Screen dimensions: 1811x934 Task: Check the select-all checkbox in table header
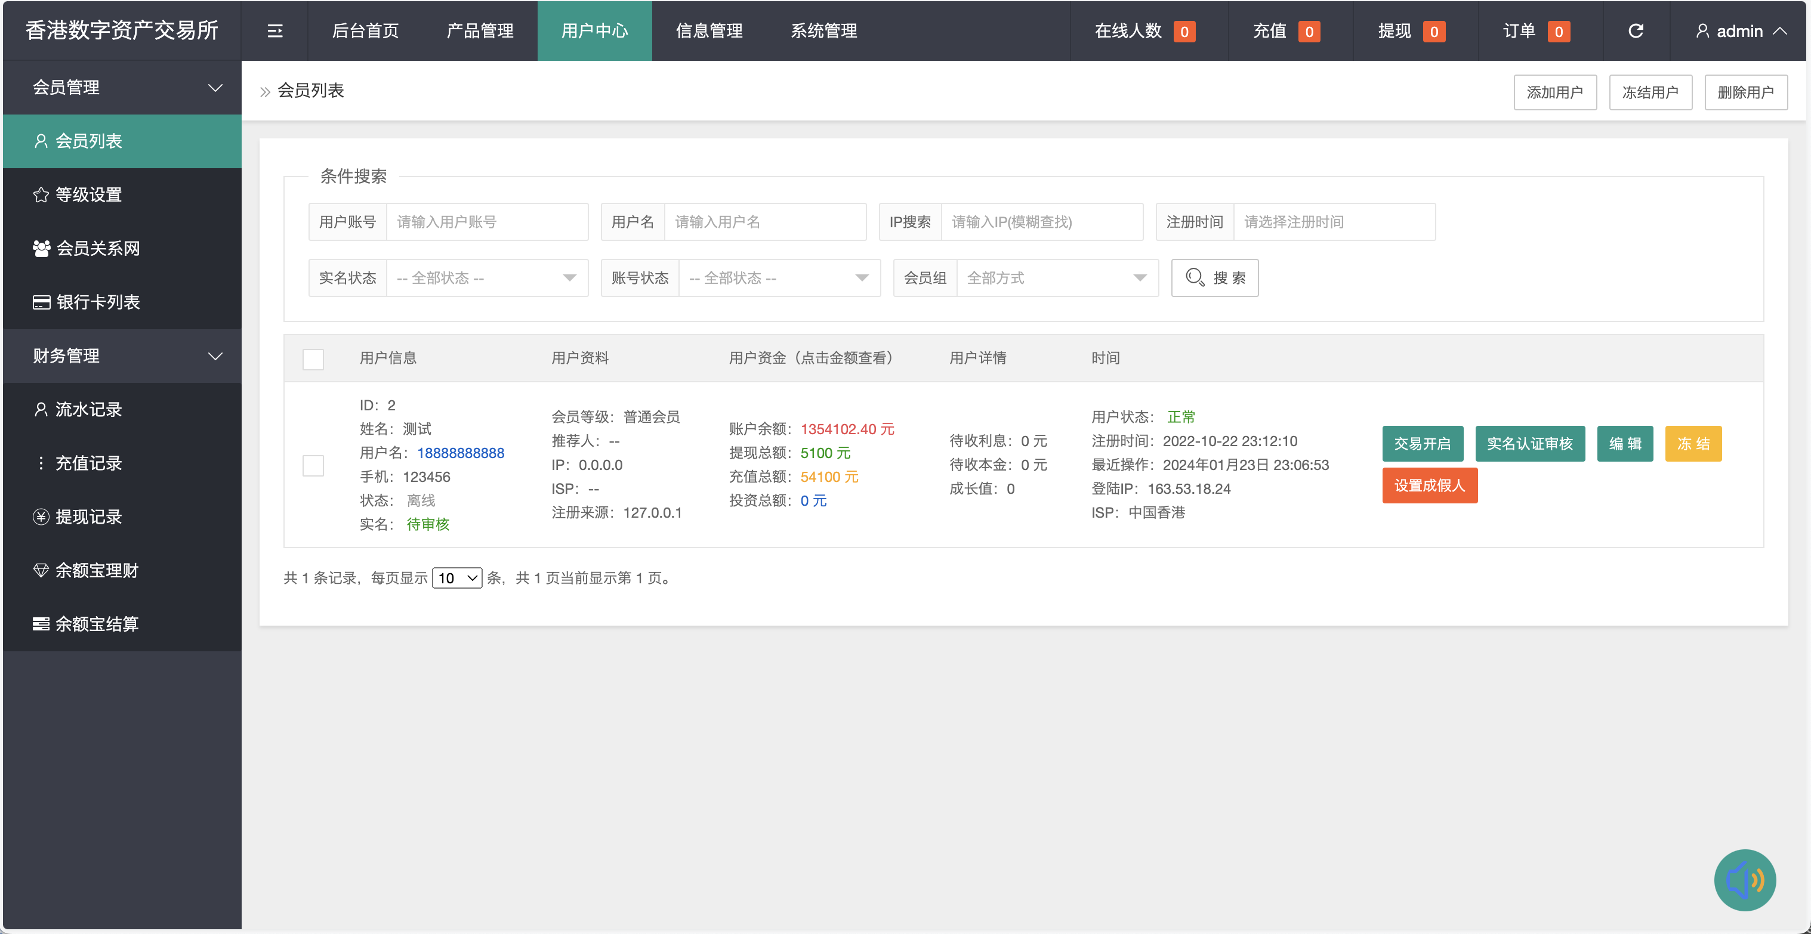point(313,359)
